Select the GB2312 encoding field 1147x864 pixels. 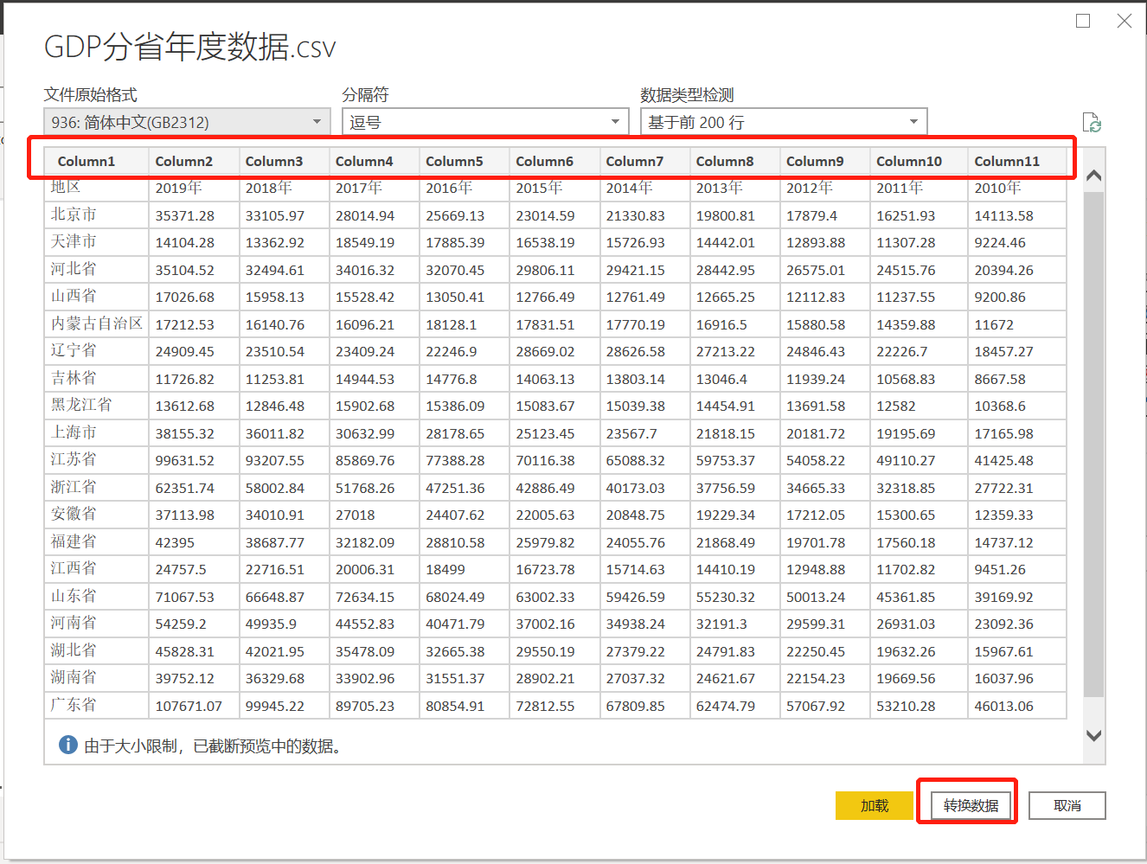tap(173, 121)
